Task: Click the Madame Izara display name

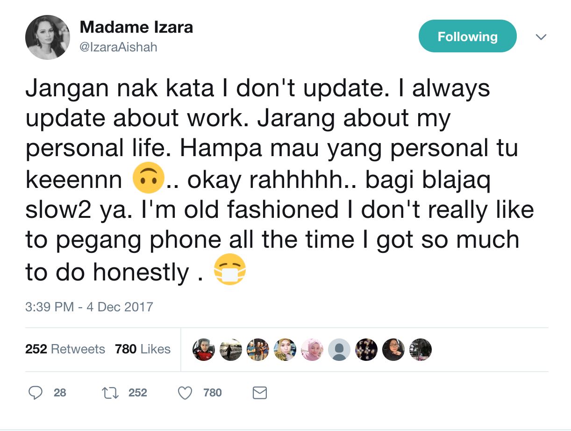Action: 136,27
